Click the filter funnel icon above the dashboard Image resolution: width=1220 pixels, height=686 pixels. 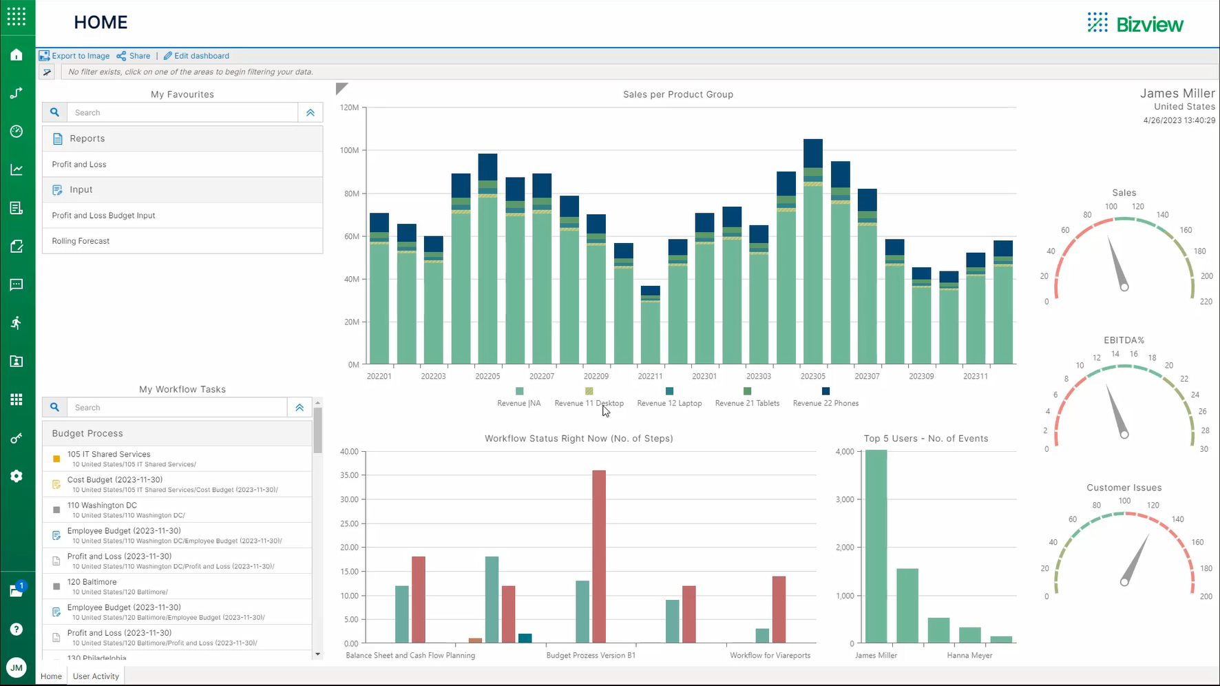click(x=46, y=71)
